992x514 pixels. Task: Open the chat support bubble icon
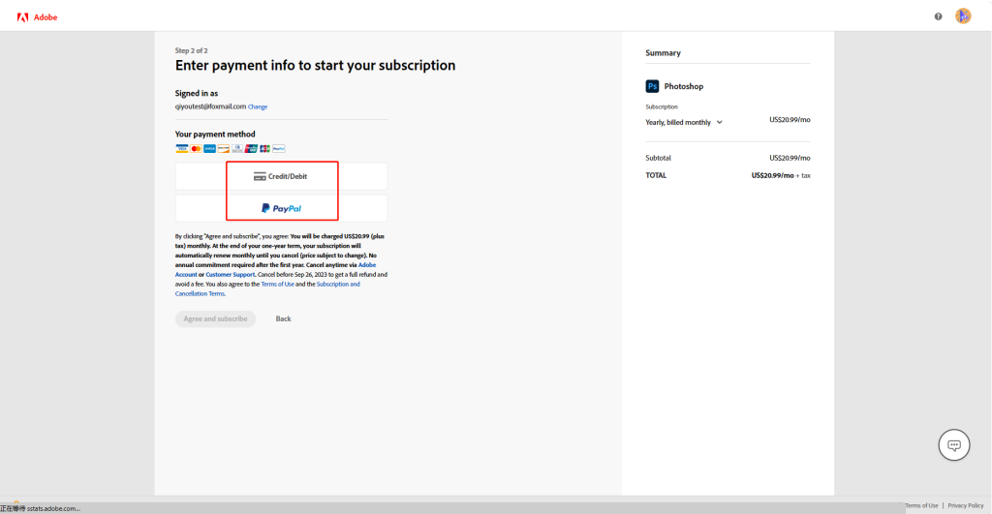coord(954,445)
